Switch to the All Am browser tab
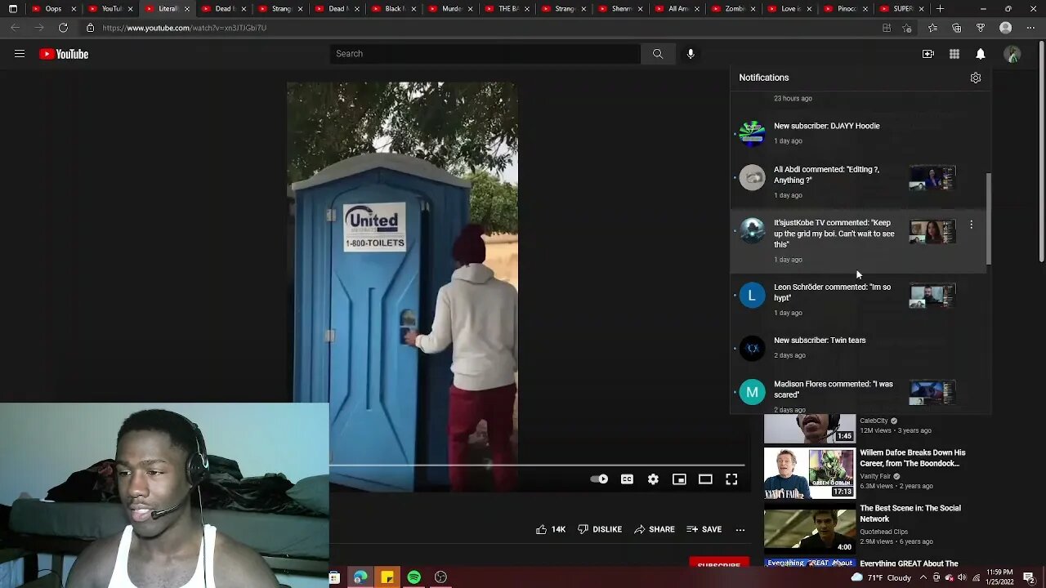Image resolution: width=1046 pixels, height=588 pixels. tap(677, 9)
